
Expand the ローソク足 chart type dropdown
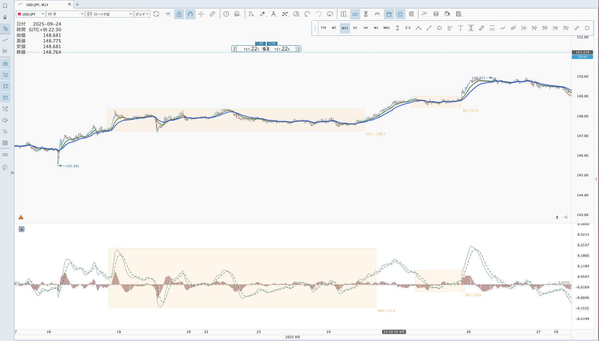(109, 14)
